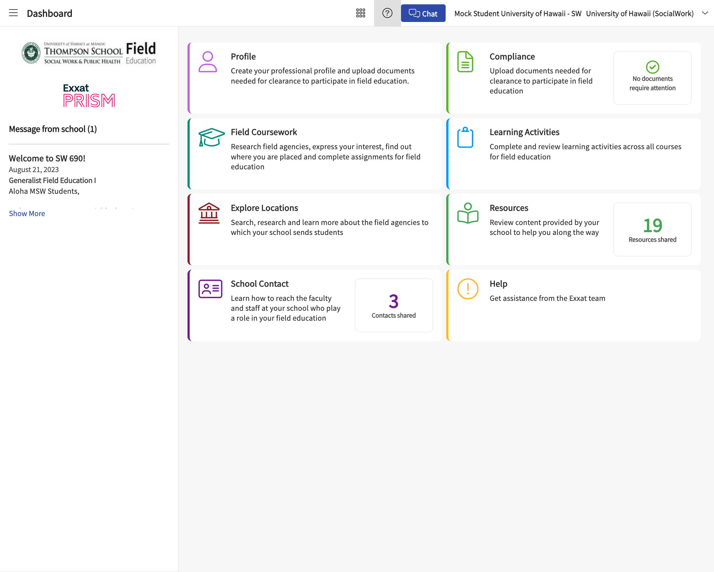Click the Explore Locations building icon

pos(209,213)
